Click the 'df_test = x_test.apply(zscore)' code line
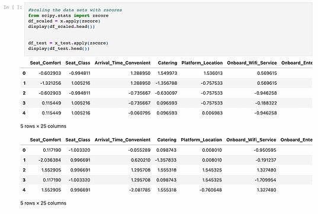318x214 pixels. click(x=68, y=43)
